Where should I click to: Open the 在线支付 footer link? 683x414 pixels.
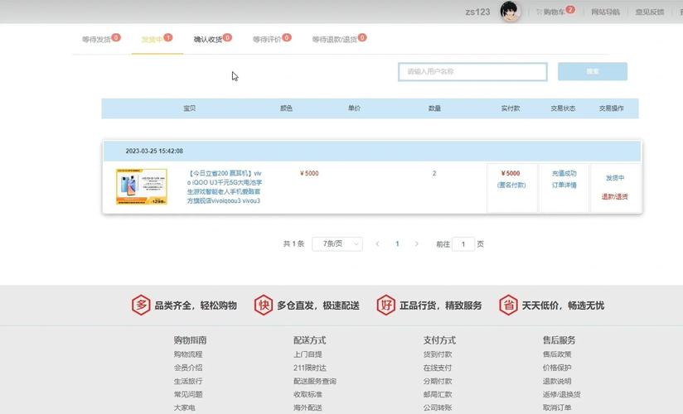438,368
